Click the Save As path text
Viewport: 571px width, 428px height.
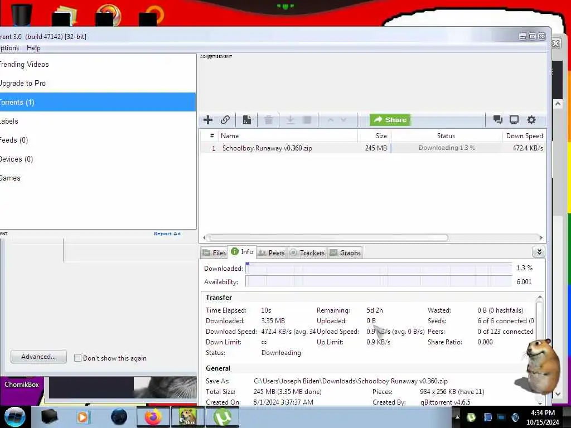coord(350,381)
